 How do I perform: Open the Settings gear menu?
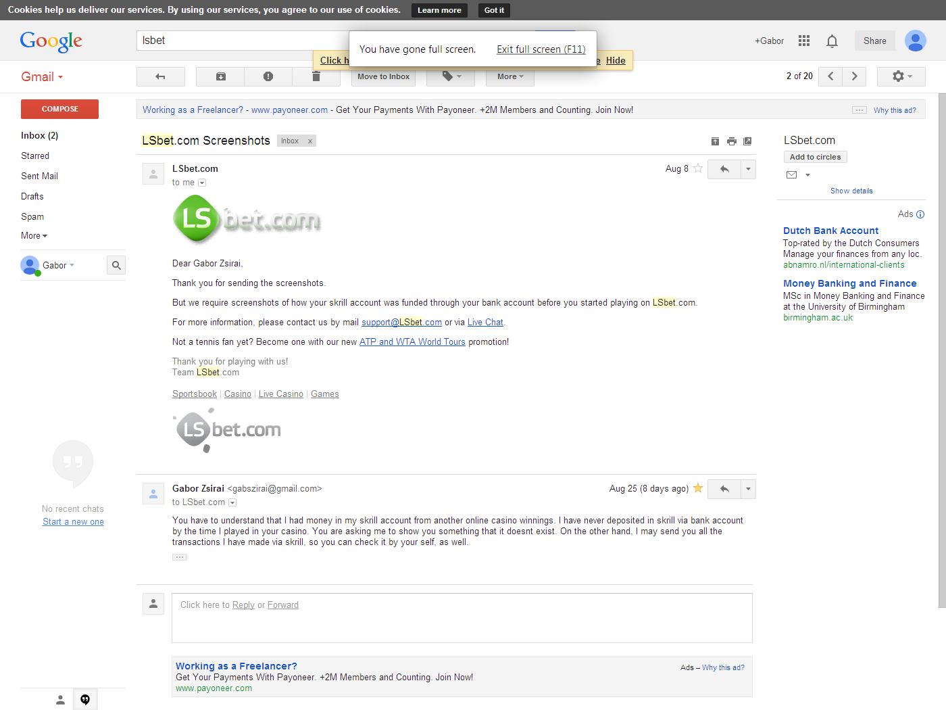point(901,76)
